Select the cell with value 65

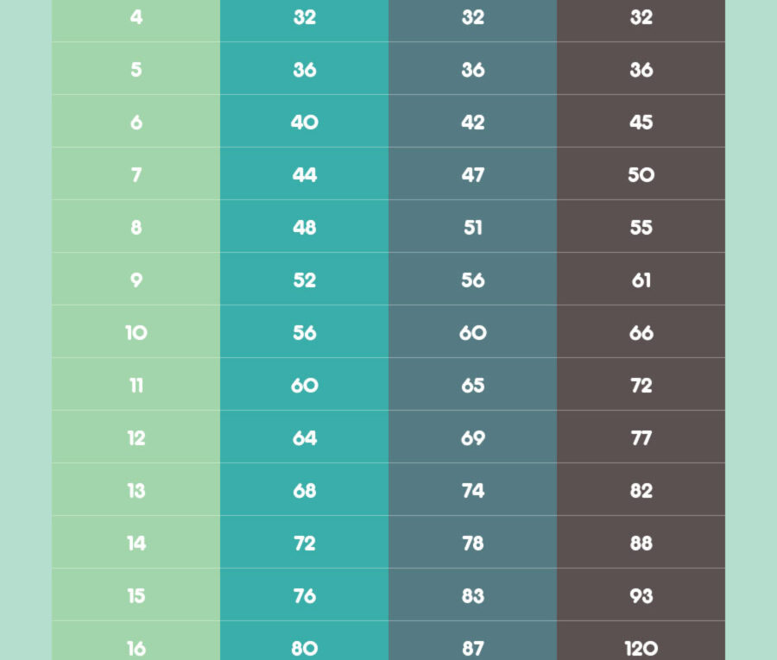(x=472, y=386)
